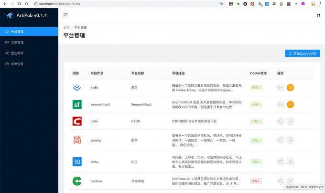This screenshot has height=193, width=325.
Task: Click orange search icon in segmentfault row
Action: click(291, 104)
